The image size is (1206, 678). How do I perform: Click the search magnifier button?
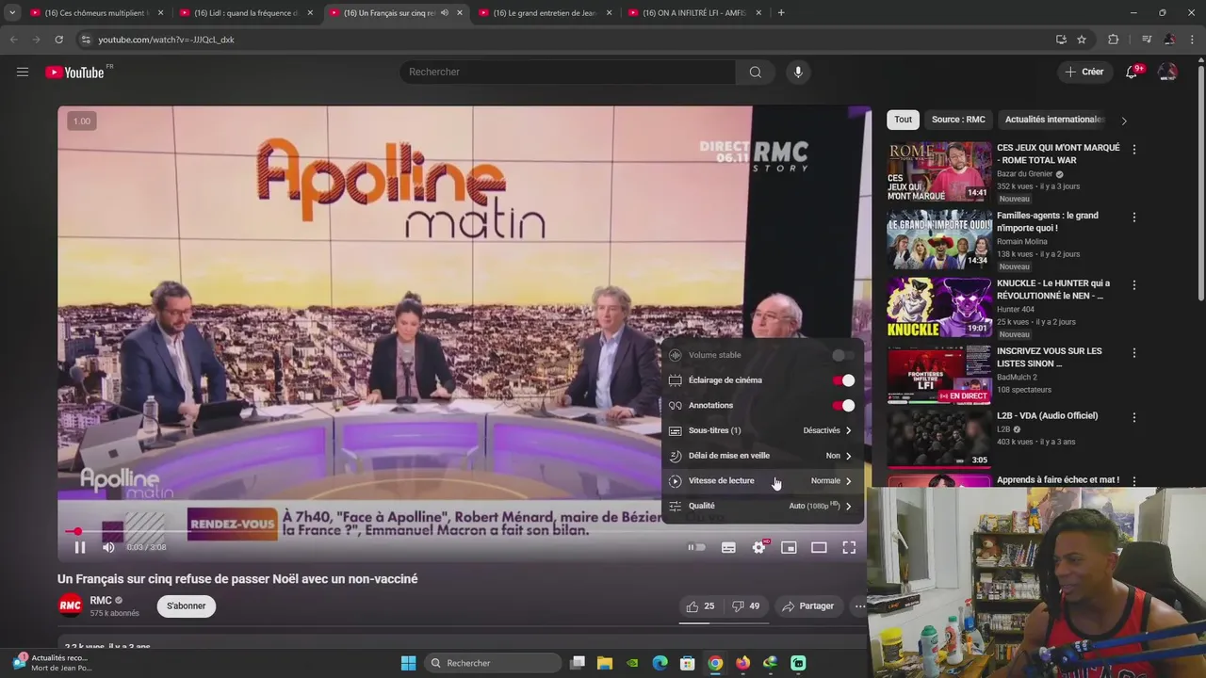756,72
